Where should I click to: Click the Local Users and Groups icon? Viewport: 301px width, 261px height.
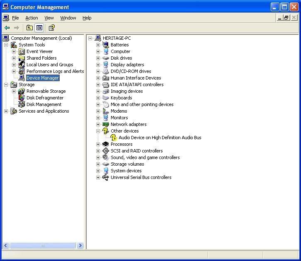click(x=22, y=65)
